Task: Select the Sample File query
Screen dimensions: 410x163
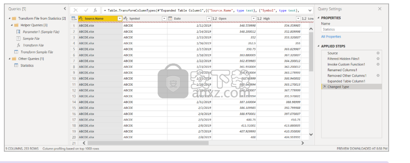Action: pos(31,38)
